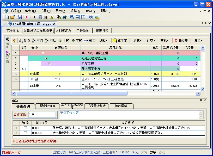Click the 新增 button

point(24,40)
